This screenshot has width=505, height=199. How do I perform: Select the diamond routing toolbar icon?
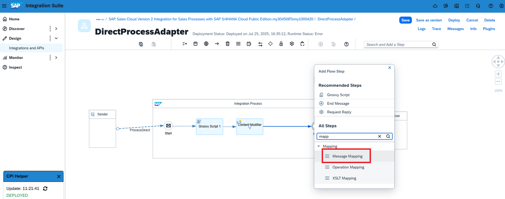270,44
